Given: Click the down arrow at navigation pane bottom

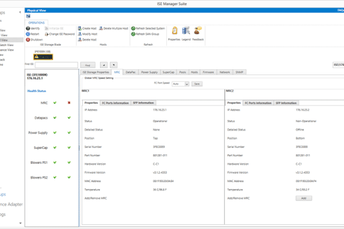Looking at the screenshot, I should point(21,223).
